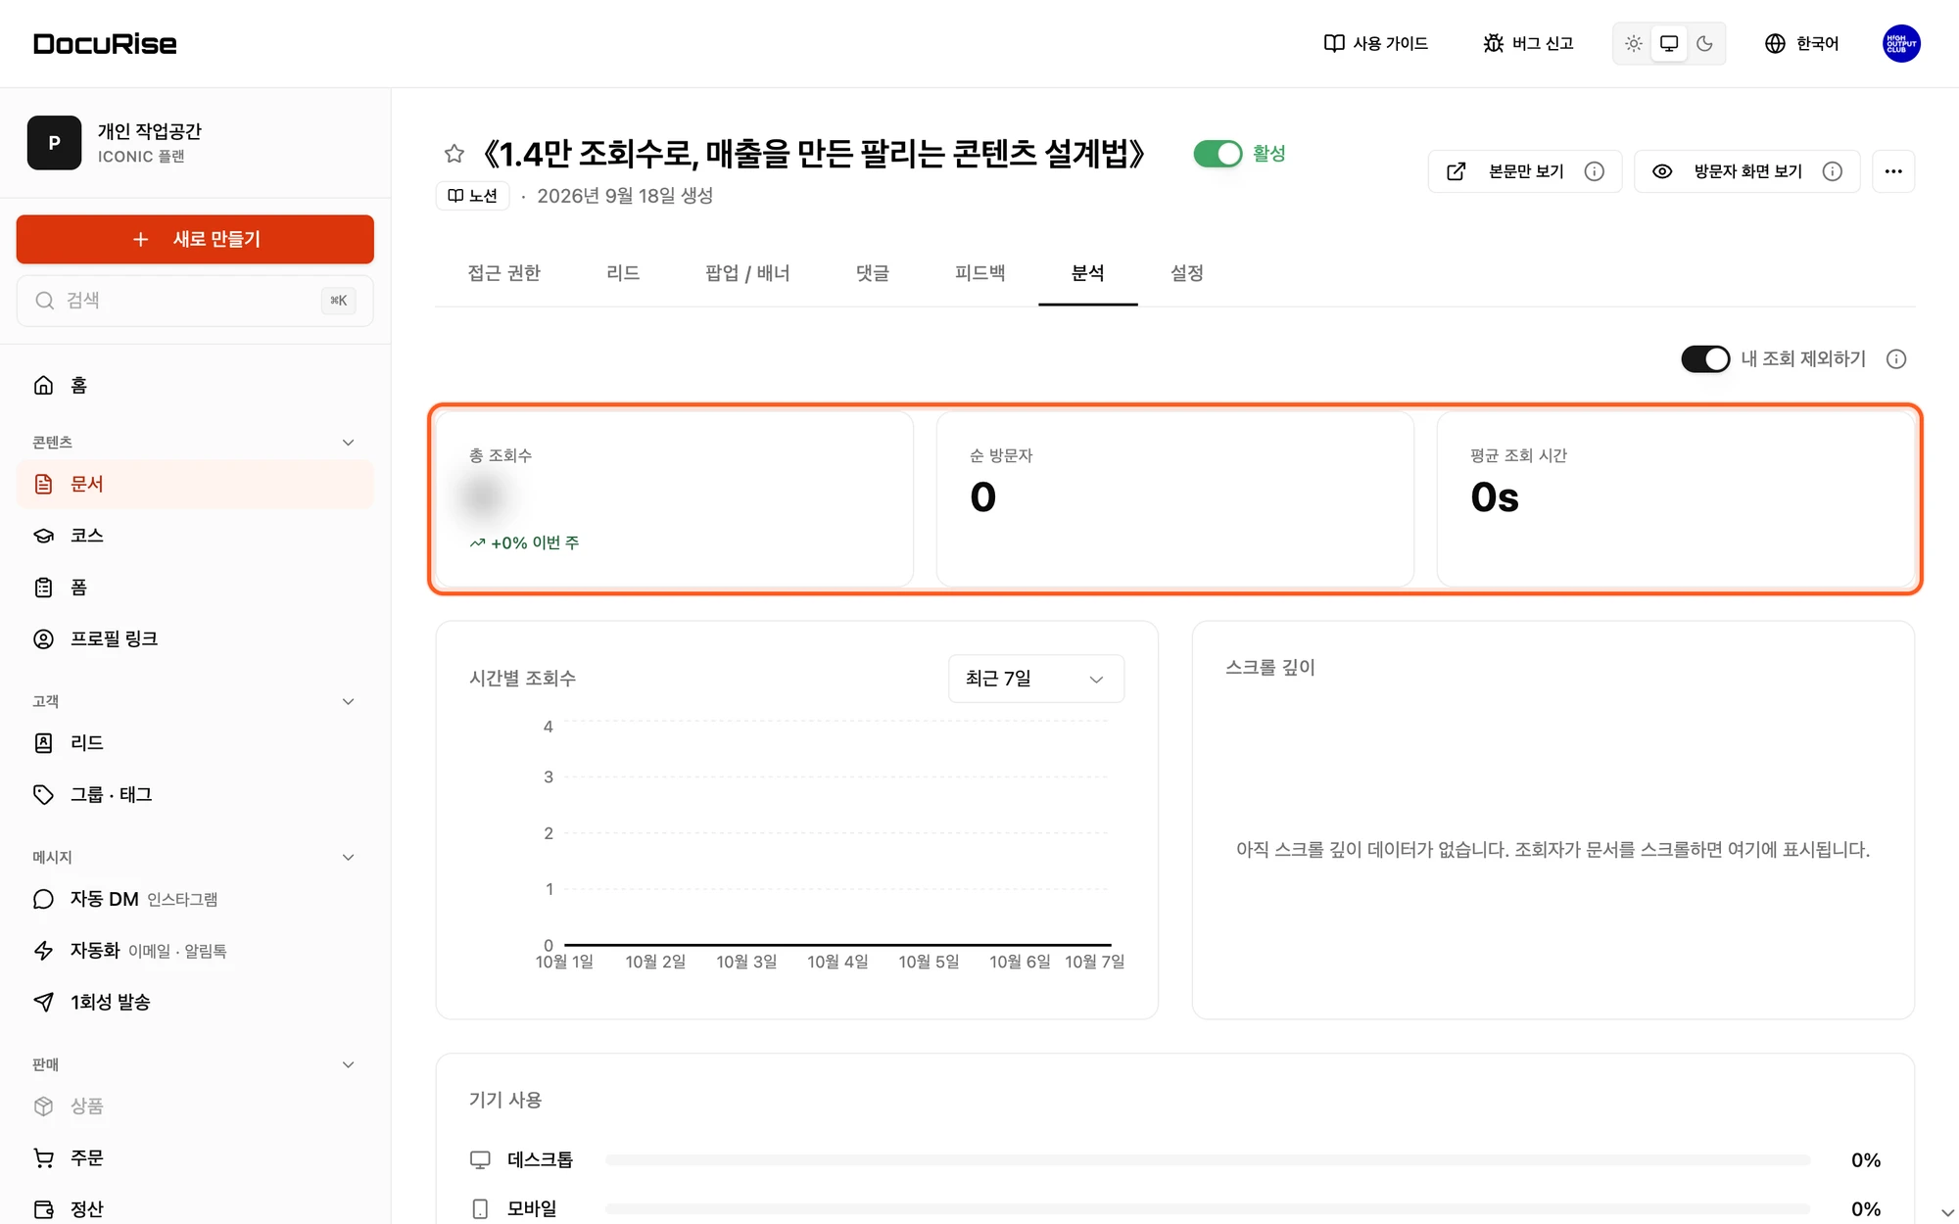Open the more options ellipsis menu

pyautogui.click(x=1893, y=171)
